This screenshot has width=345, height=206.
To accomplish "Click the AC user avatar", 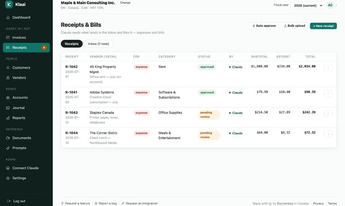I will point(330,5).
